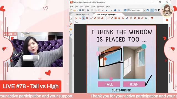The height and width of the screenshot is (99, 177).
Task: Select the Pan hand tool
Action: (x=84, y=18)
